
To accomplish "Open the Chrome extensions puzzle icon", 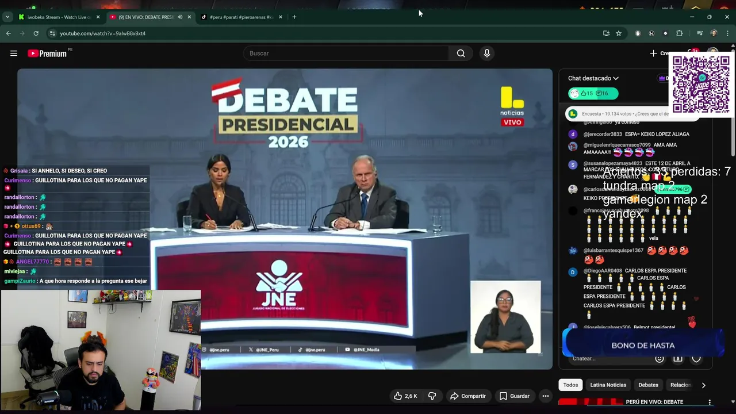I will pyautogui.click(x=679, y=33).
